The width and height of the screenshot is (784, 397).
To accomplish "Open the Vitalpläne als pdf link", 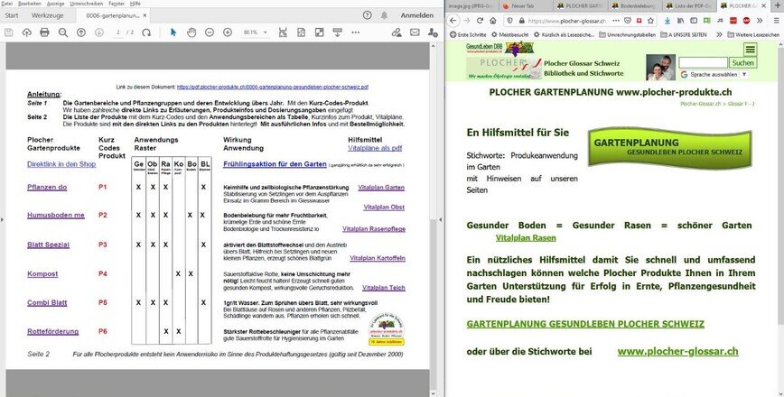I will 375,148.
